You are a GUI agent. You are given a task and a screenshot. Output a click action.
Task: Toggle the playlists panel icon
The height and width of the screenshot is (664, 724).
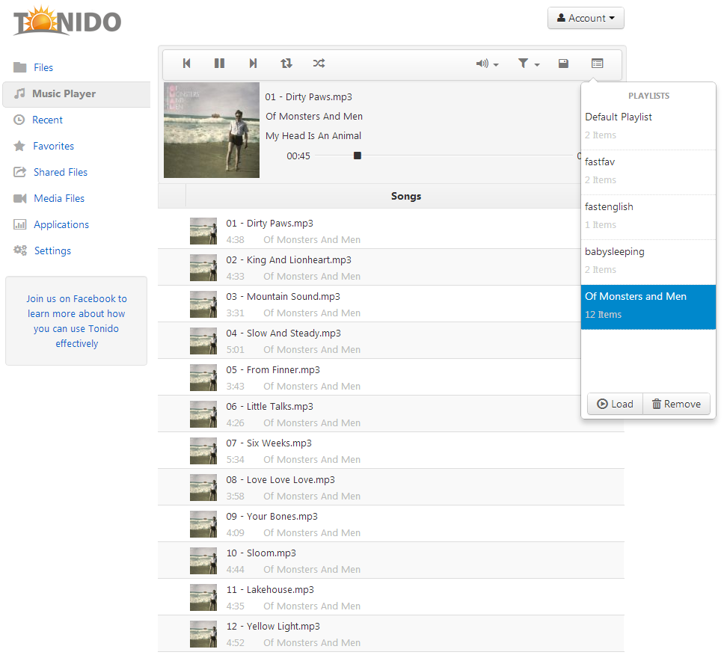[x=597, y=64]
